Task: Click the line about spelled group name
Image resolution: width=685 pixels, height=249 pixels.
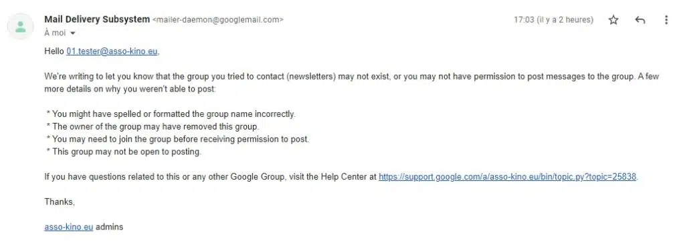Action: [171, 114]
